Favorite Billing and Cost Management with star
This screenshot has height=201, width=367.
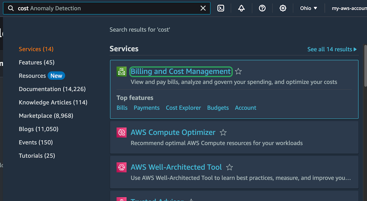(239, 72)
